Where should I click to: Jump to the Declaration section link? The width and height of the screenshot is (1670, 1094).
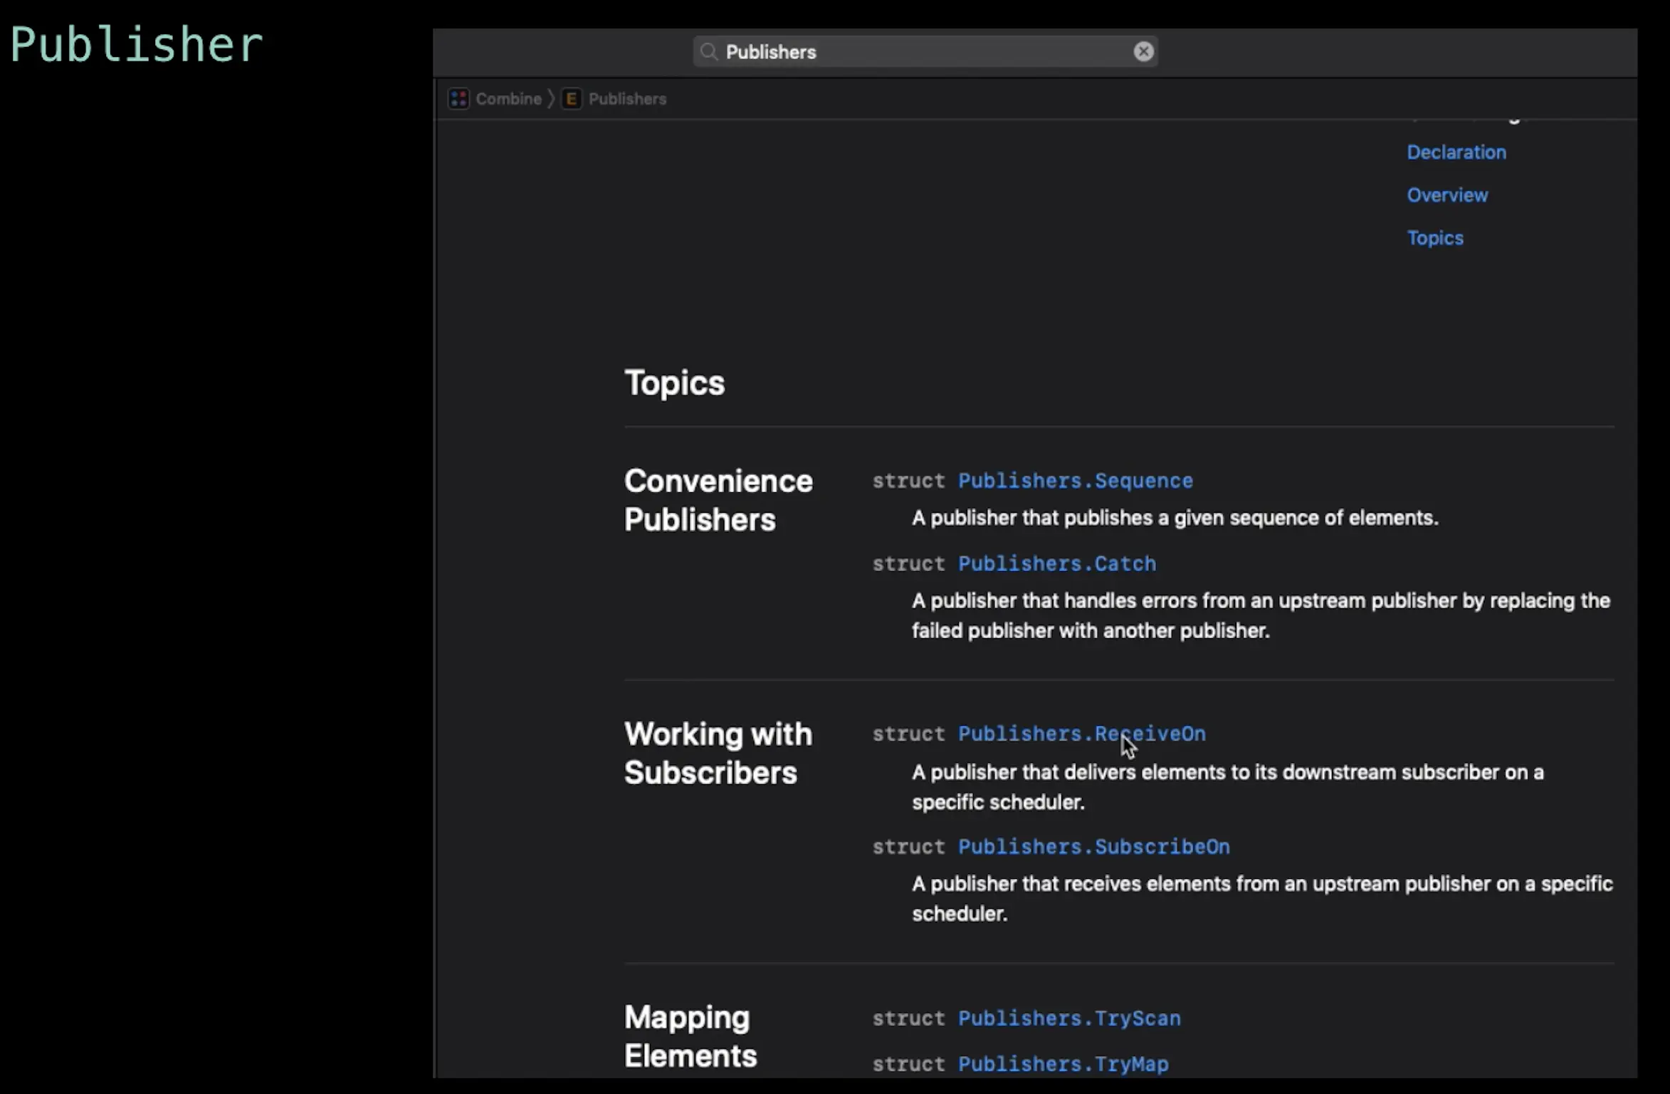point(1456,152)
